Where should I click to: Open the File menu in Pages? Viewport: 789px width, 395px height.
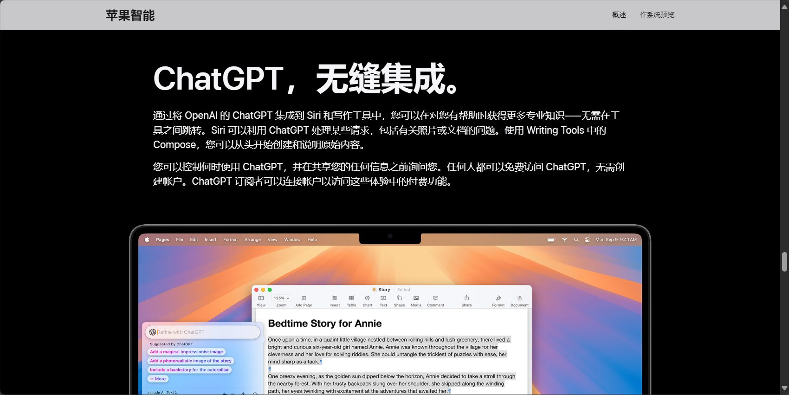pos(180,240)
